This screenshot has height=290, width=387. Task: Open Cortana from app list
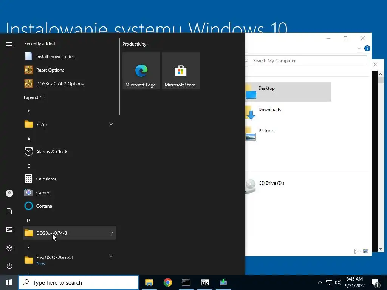point(69,206)
